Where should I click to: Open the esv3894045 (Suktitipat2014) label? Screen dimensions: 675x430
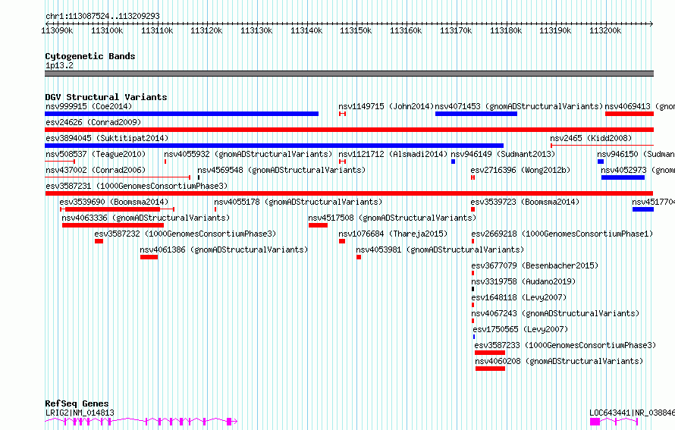107,138
